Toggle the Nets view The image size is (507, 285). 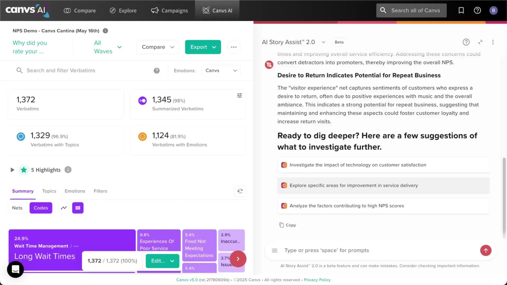[x=17, y=208]
